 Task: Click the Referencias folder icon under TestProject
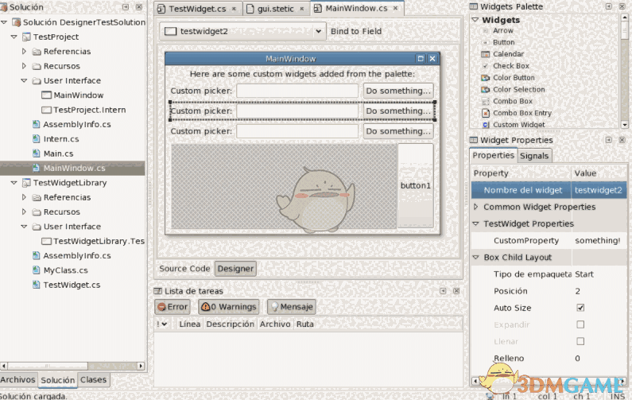pos(37,52)
